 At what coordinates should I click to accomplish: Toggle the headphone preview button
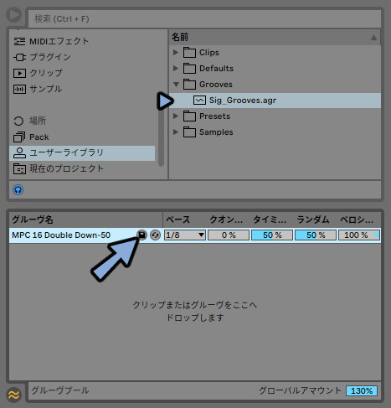click(x=18, y=190)
